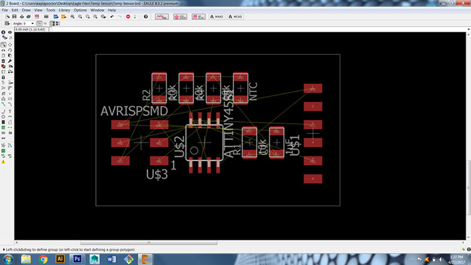Select the Lock tool
This screenshot has height=265, width=471.
[3, 78]
